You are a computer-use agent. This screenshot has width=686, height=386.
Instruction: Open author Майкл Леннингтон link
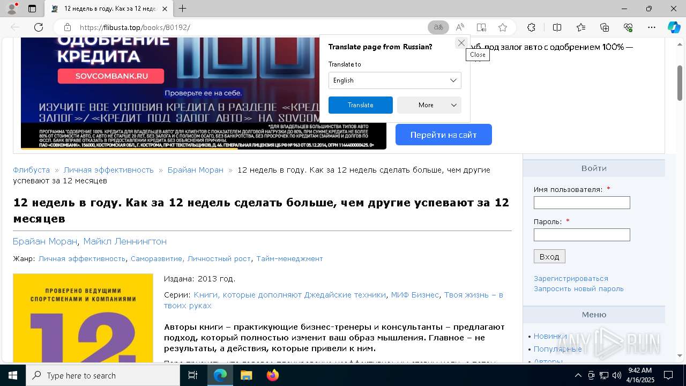125,241
